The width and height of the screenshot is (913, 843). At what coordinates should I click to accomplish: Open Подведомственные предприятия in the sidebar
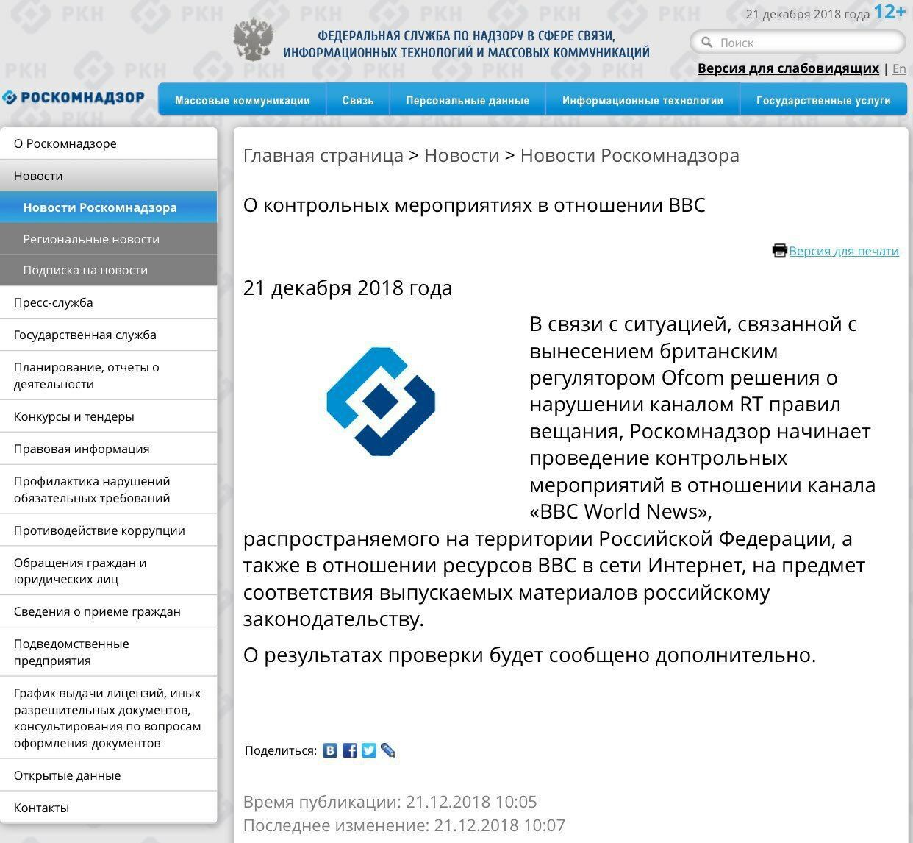point(109,652)
